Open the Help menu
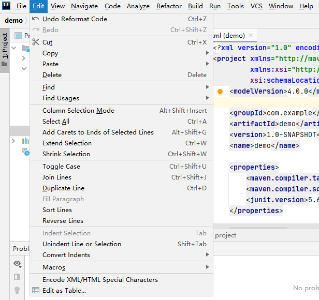Screen dimensions: 319x300 306,6
